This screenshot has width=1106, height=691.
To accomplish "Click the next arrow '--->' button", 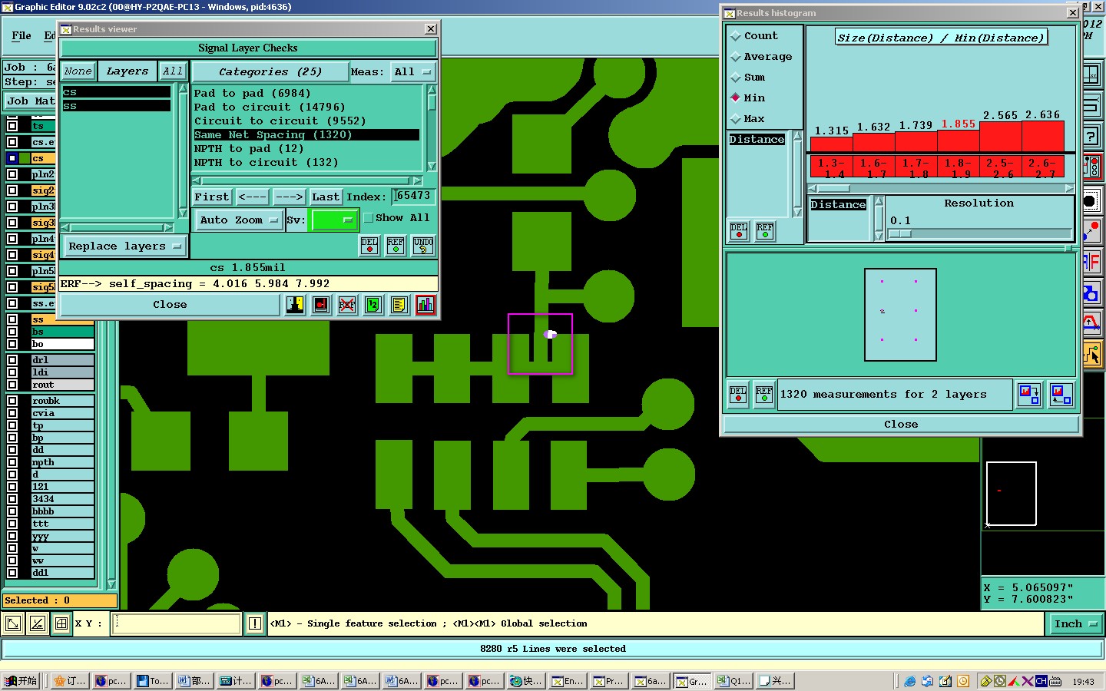I will pyautogui.click(x=289, y=197).
